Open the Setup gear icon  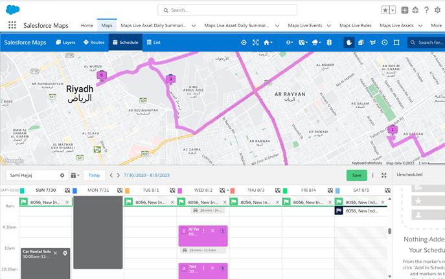(437, 10)
